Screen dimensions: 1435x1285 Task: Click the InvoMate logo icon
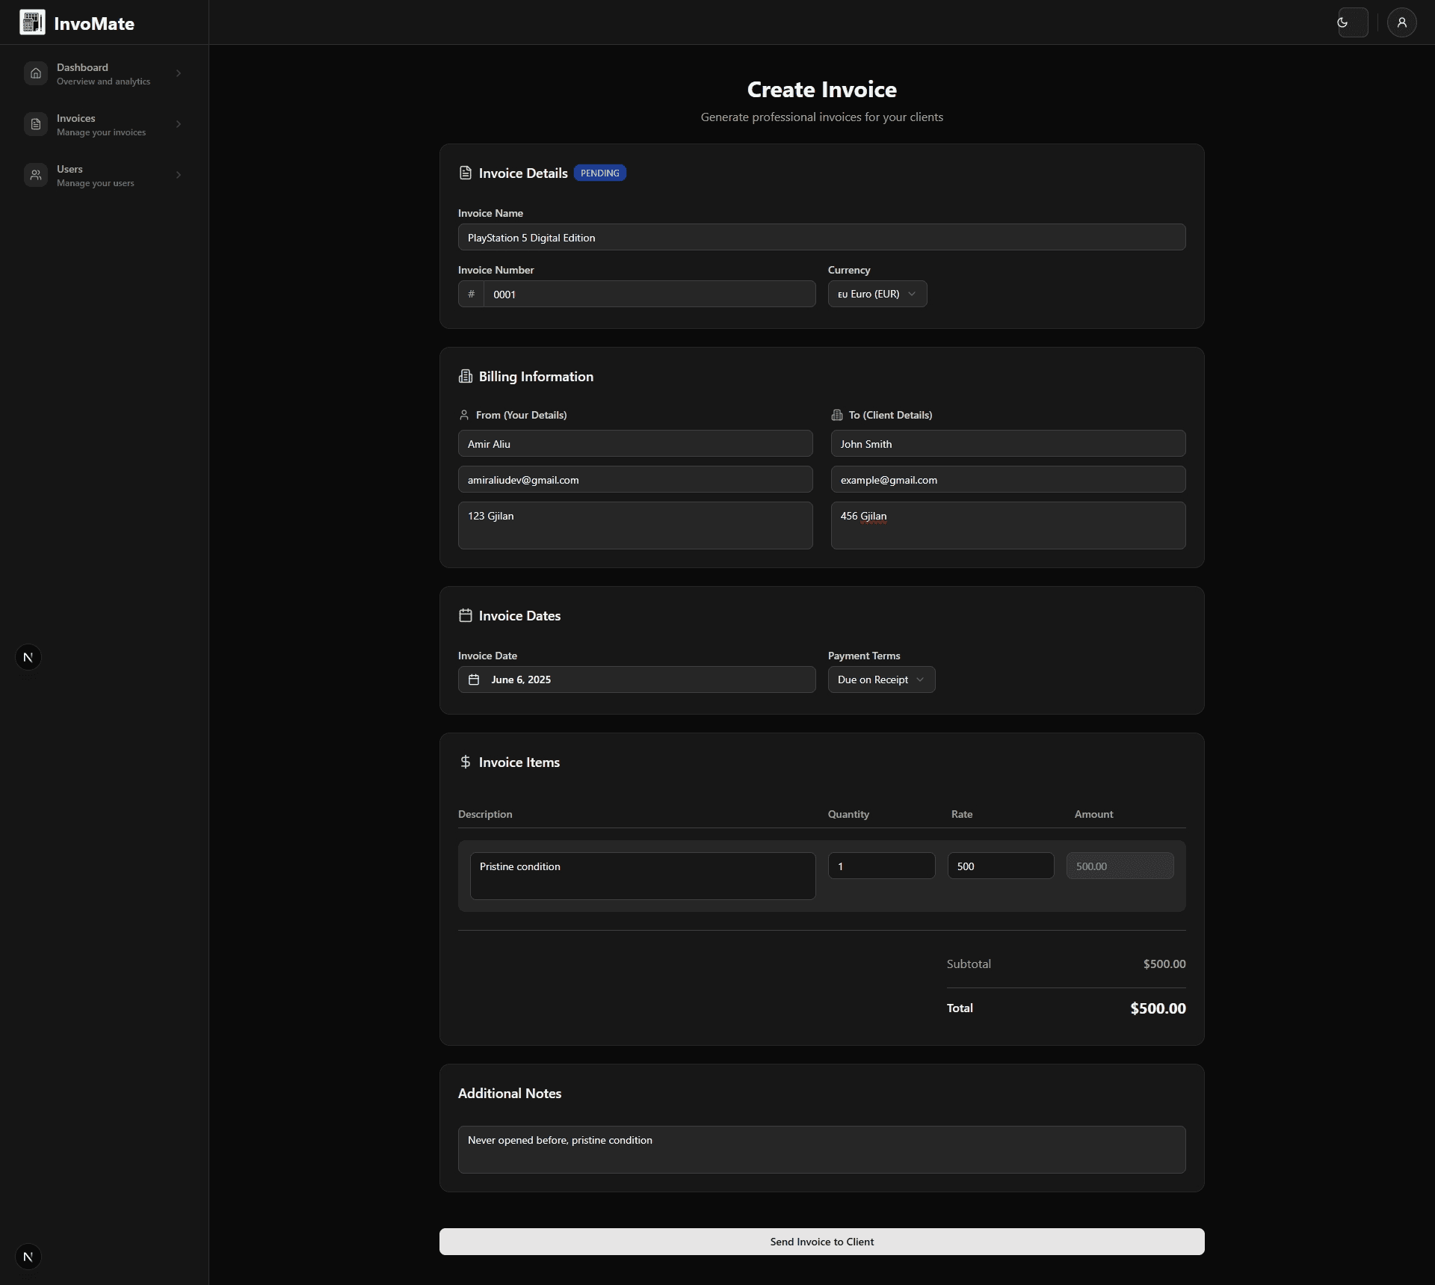(31, 22)
